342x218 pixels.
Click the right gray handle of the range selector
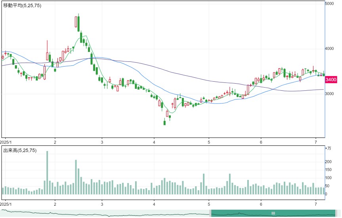pos(336,213)
